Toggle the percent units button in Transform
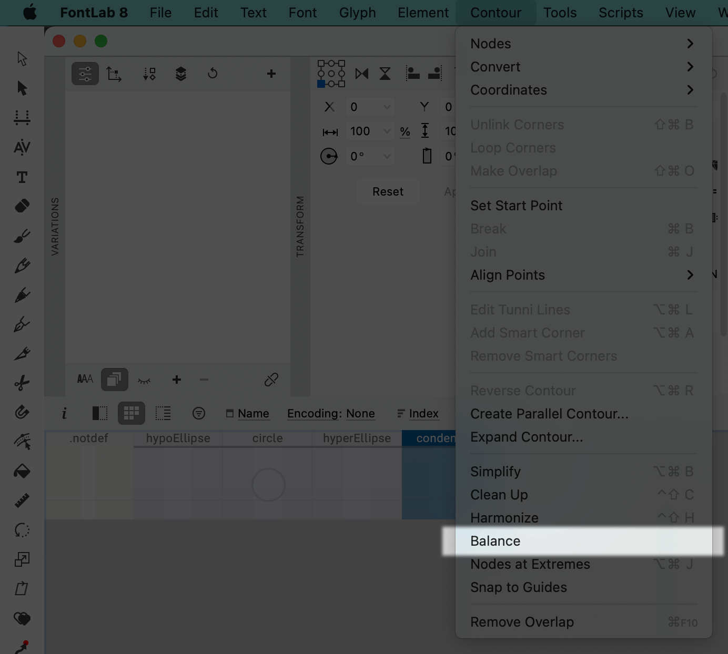 point(405,131)
